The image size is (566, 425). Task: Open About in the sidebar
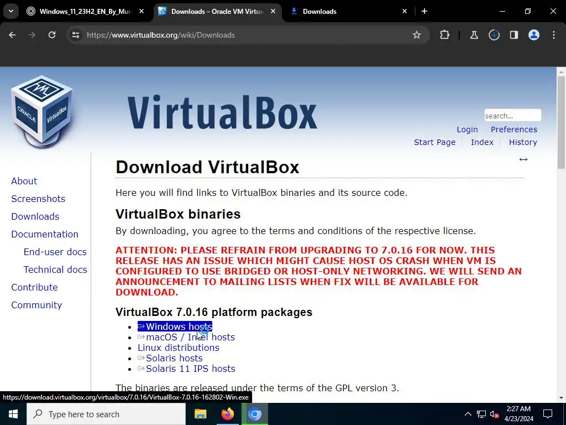(x=24, y=181)
